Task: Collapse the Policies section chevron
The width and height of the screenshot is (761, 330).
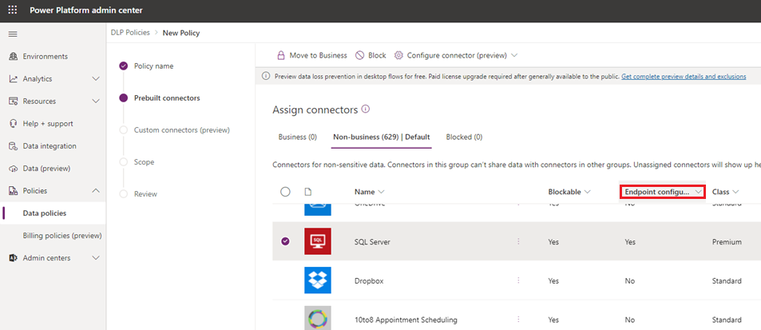Action: 96,191
